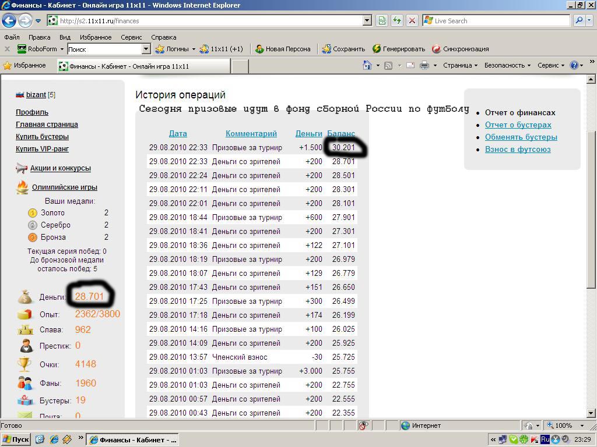Click the Stop loading red X icon
This screenshot has width=597, height=447.
pyautogui.click(x=412, y=20)
